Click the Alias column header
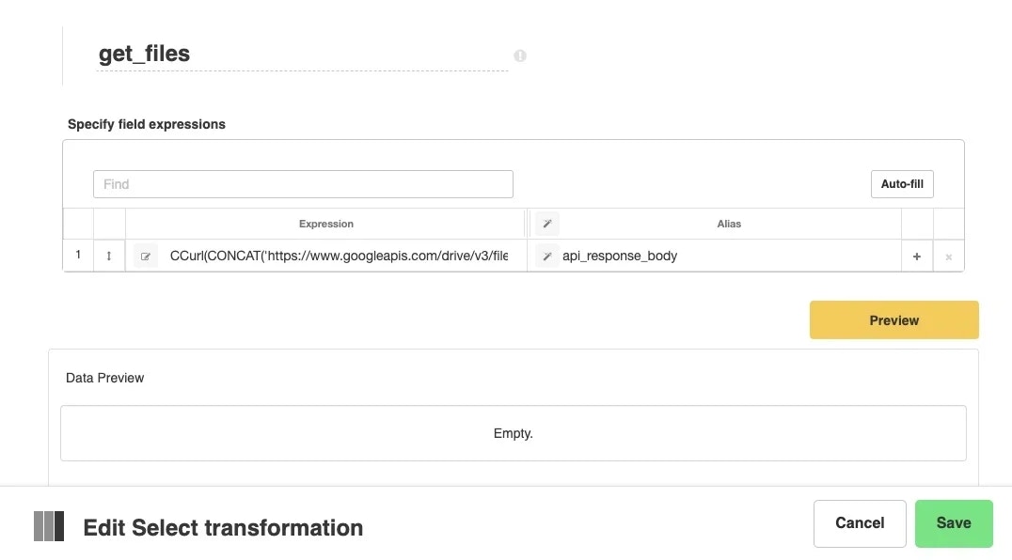The height and width of the screenshot is (560, 1012). (x=729, y=224)
